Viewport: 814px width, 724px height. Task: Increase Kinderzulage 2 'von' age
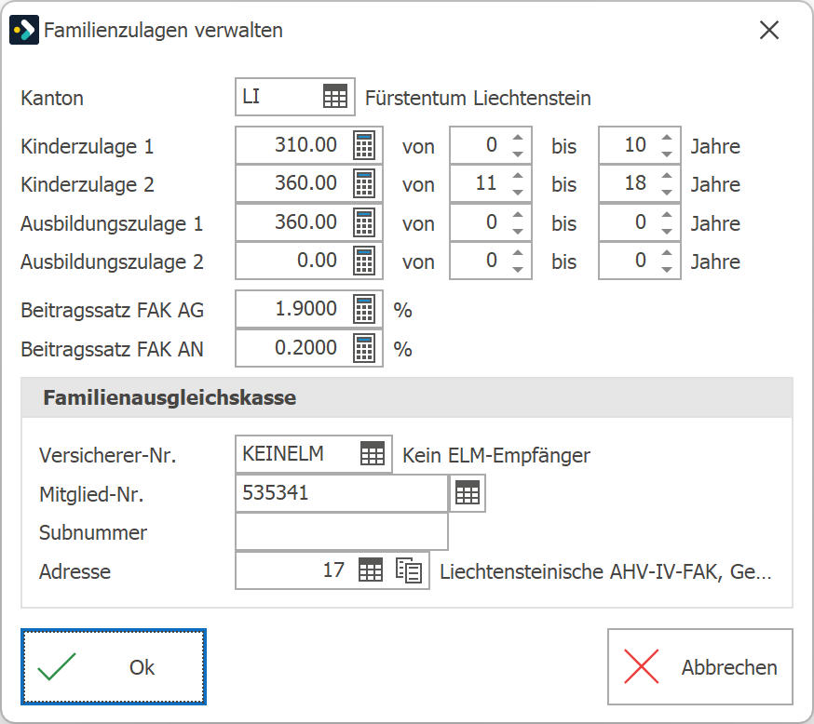[518, 176]
